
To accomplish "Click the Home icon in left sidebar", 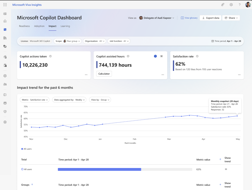I will pos(5,21).
